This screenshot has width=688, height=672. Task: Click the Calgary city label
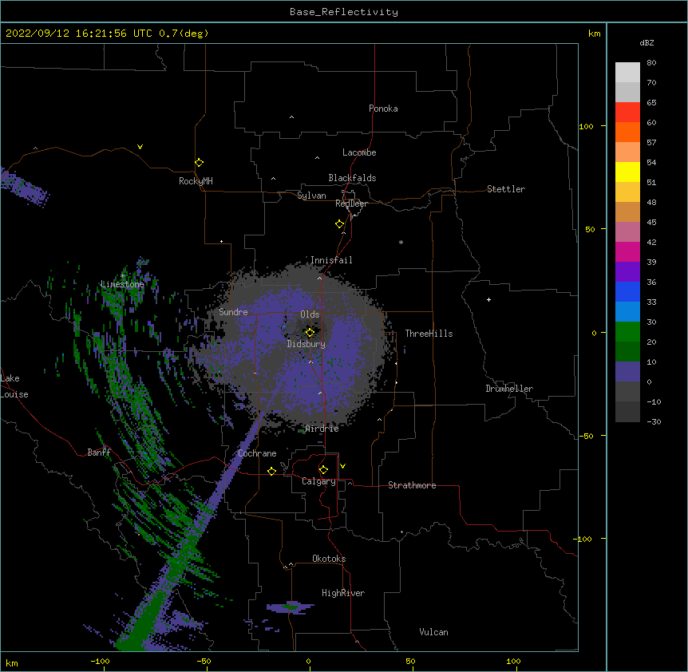318,481
